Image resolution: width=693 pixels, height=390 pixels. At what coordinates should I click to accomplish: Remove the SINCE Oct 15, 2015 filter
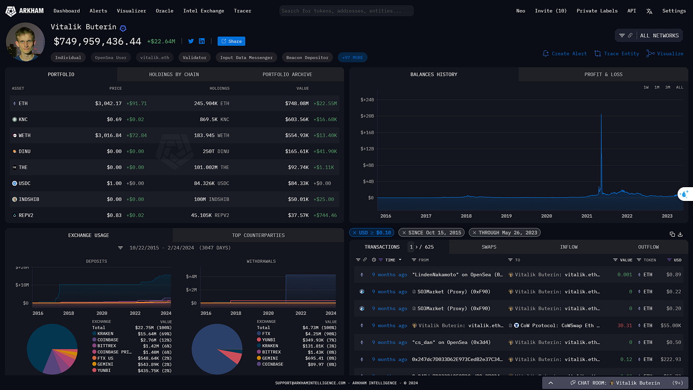click(404, 233)
